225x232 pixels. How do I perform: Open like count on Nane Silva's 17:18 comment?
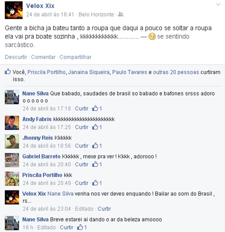click(x=97, y=108)
